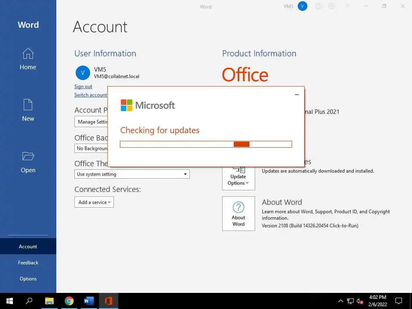412x309 pixels.
Task: Expand the Add a service dropdown
Action: coord(94,202)
